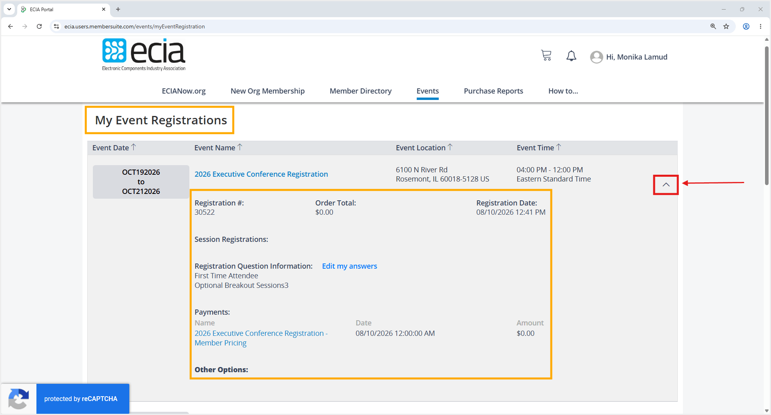The width and height of the screenshot is (771, 415).
Task: Open the How to... menu
Action: click(563, 91)
